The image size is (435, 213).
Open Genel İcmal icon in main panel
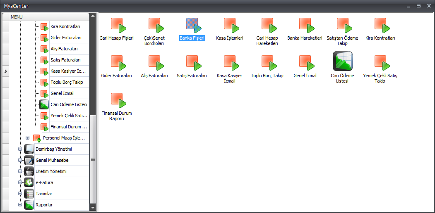(x=307, y=63)
